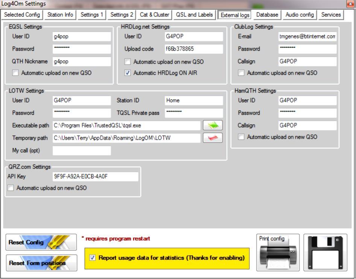Click the ClubLog E-mail field
356x279 pixels.
pos(308,36)
